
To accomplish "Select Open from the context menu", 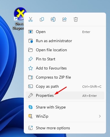I will coord(65,32).
